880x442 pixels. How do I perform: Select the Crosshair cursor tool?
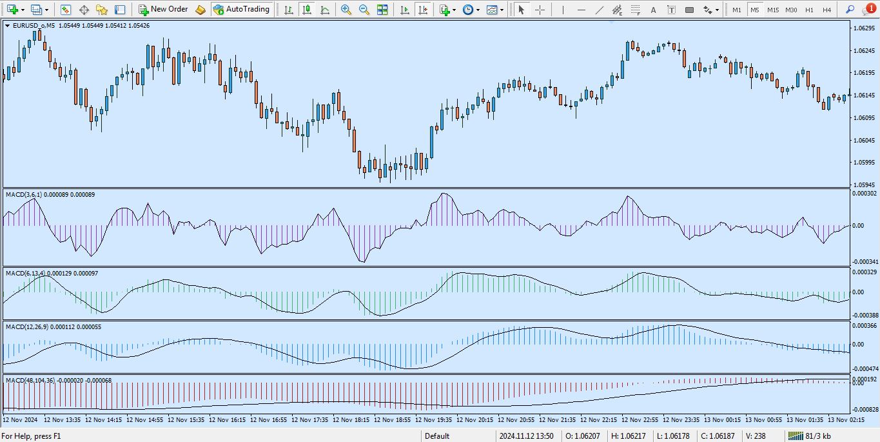point(540,10)
